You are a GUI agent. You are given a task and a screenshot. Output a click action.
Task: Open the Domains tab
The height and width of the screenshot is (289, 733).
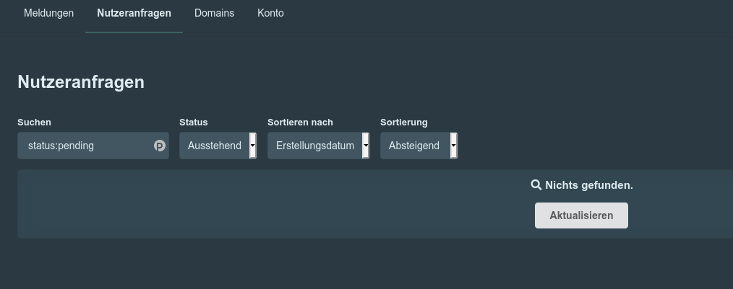point(214,13)
